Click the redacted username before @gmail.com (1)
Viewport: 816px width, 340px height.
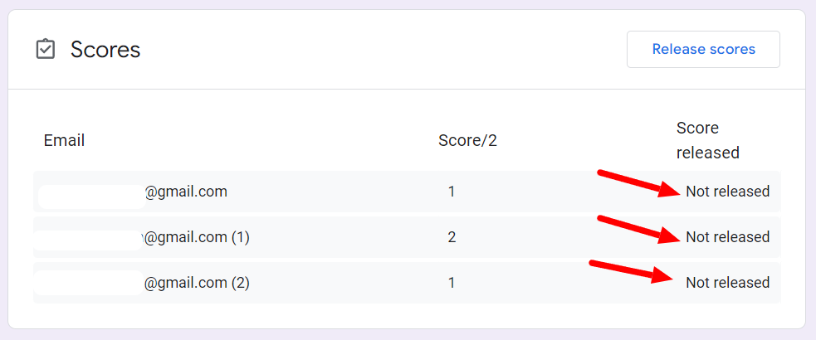[x=88, y=240]
